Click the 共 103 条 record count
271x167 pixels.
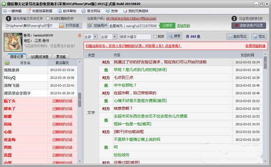pyautogui.click(x=193, y=37)
